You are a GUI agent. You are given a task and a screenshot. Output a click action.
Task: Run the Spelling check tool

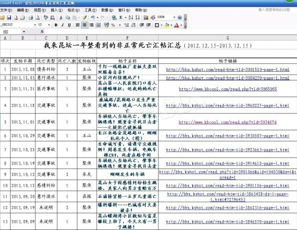pos(46,18)
